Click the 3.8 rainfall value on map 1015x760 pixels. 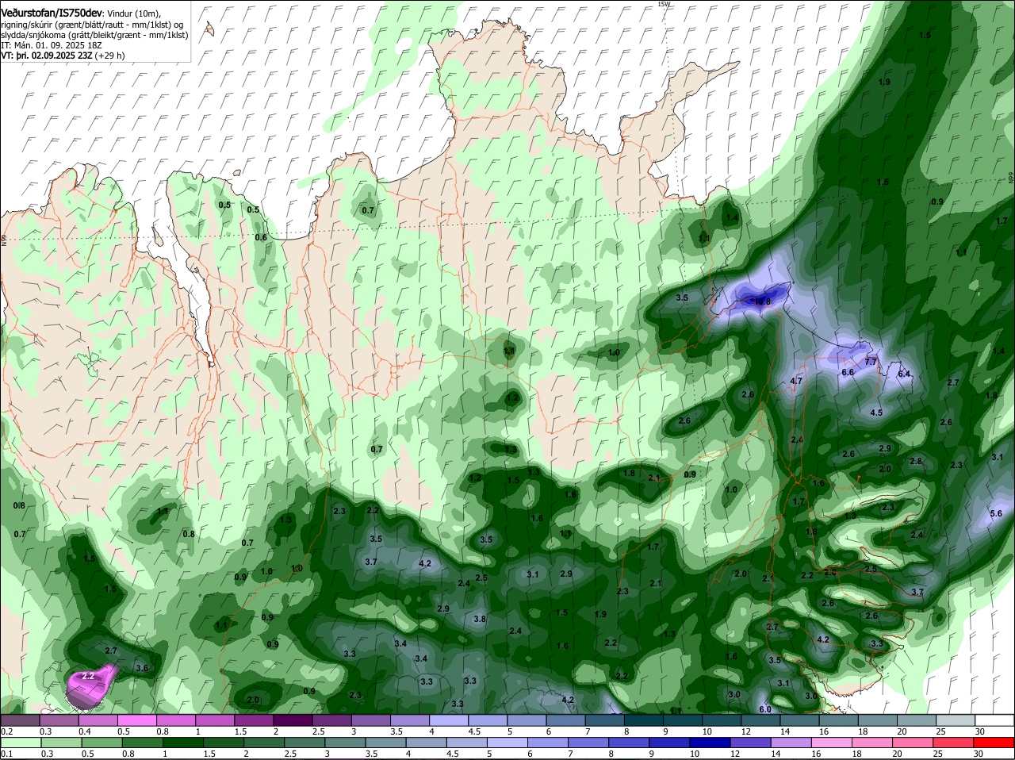[x=480, y=619]
